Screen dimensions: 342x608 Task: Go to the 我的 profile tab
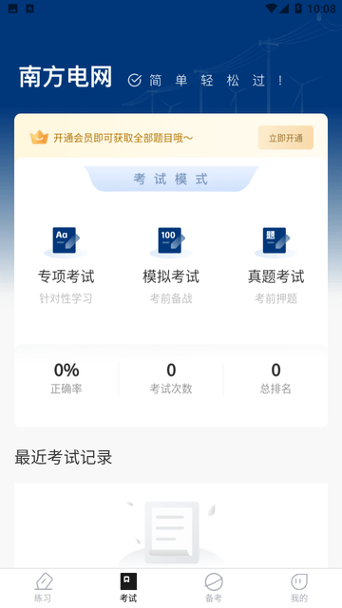(299, 587)
